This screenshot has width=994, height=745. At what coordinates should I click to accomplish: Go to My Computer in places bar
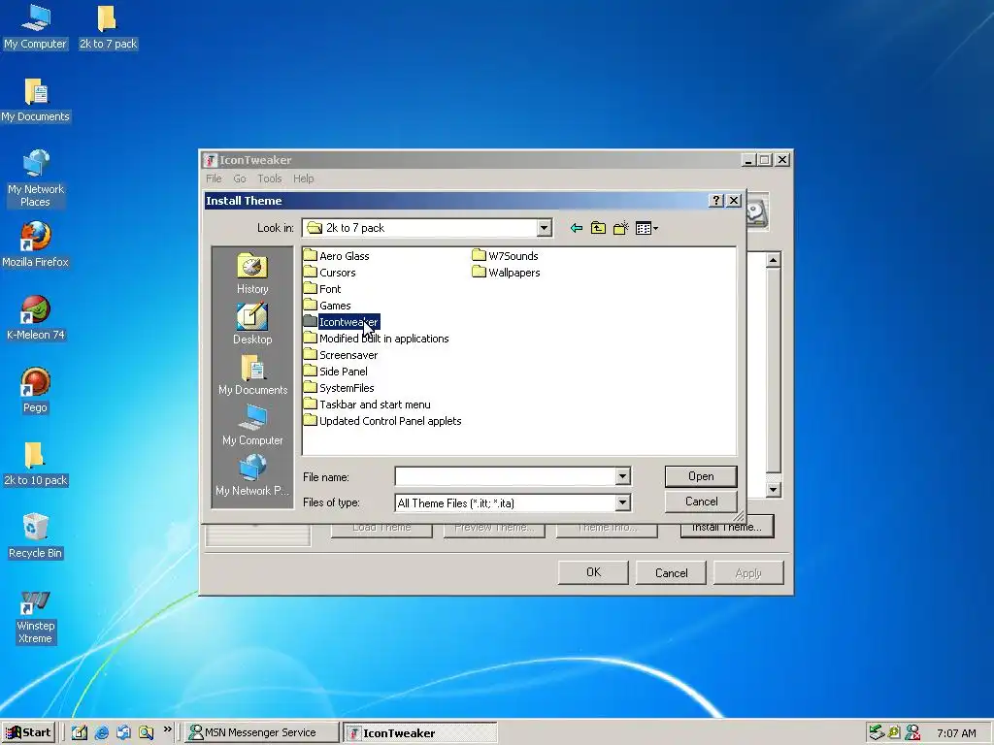[x=252, y=425]
